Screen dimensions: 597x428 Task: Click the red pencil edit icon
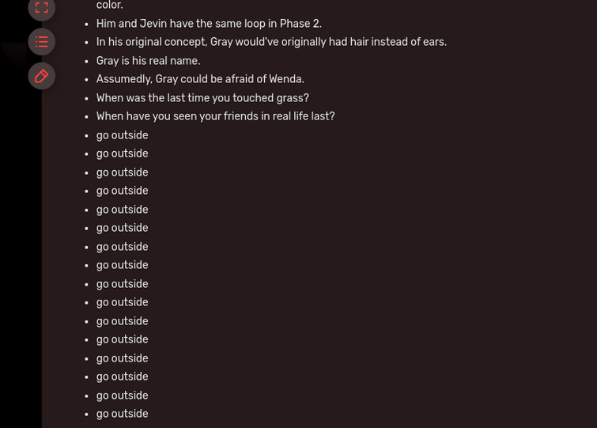click(41, 76)
